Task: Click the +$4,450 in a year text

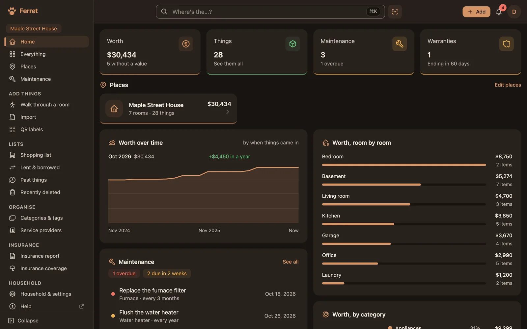Action: (229, 157)
